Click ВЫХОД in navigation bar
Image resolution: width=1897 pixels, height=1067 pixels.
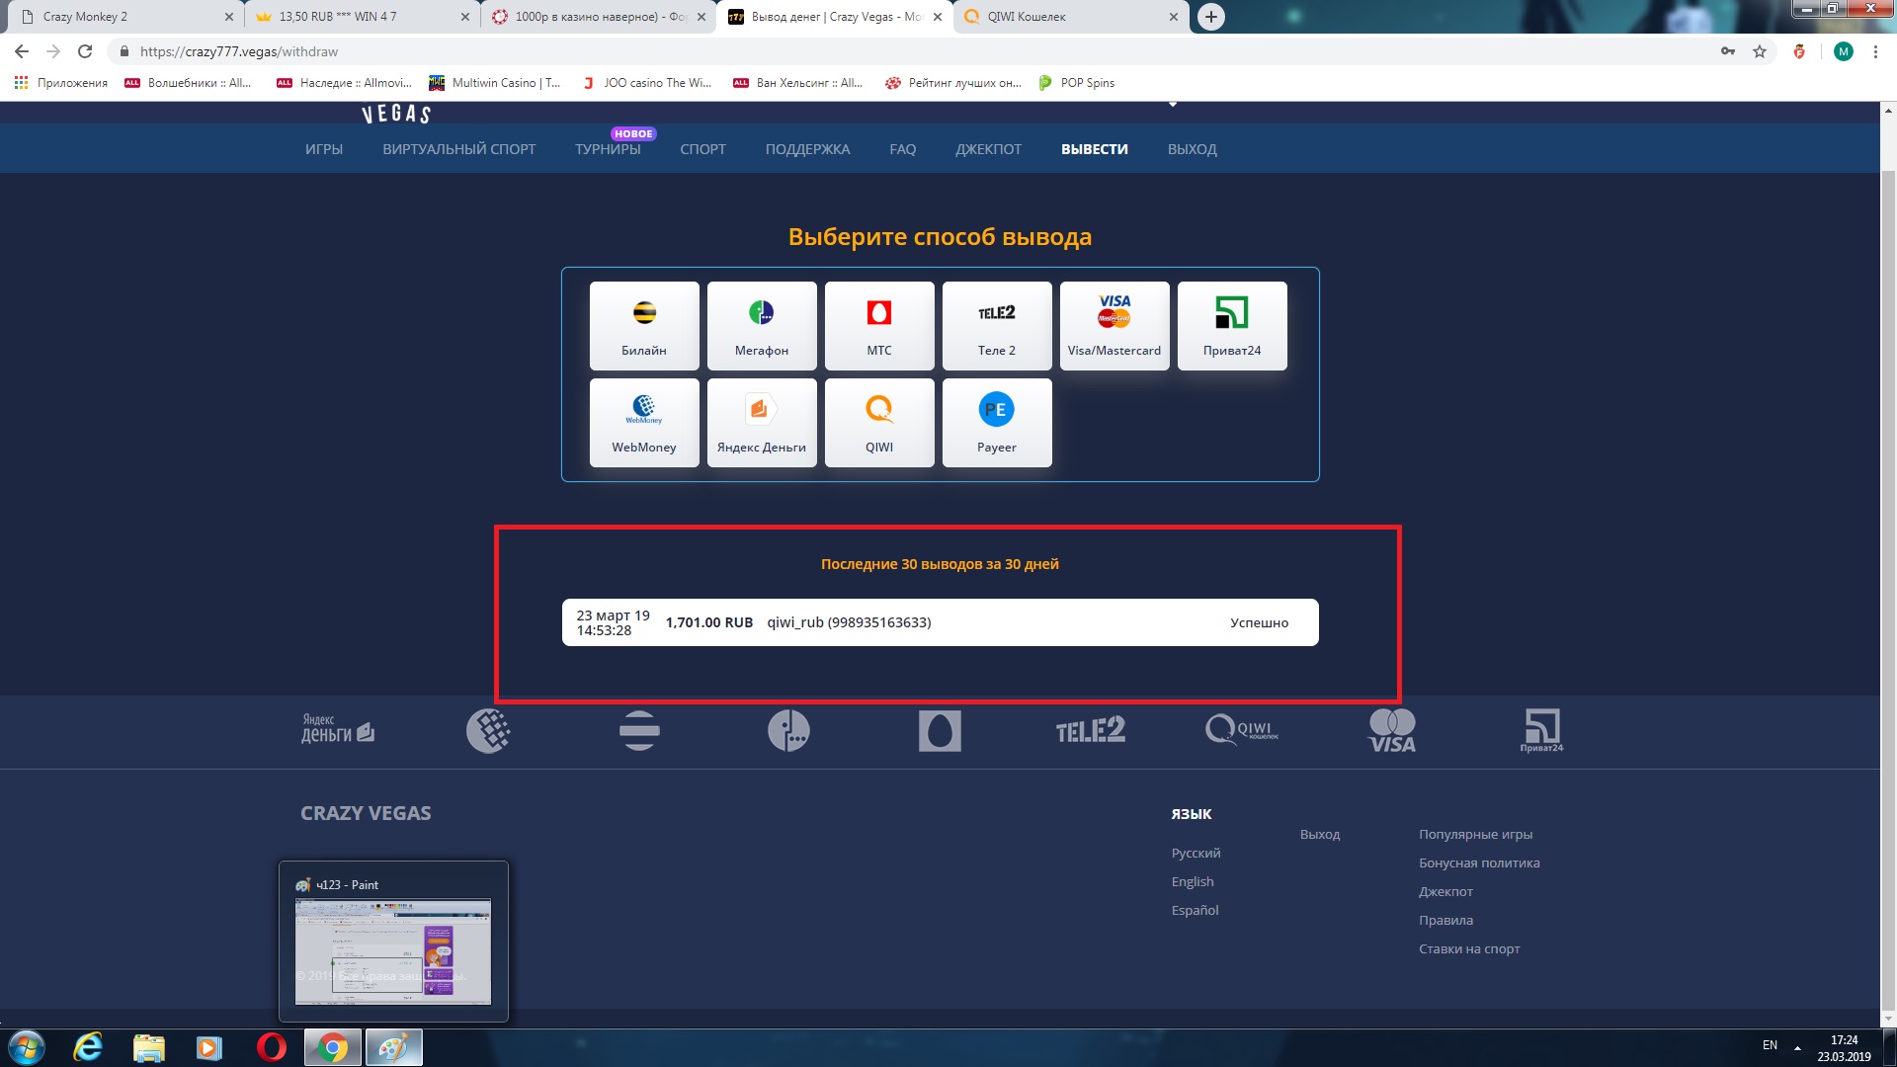tap(1193, 149)
